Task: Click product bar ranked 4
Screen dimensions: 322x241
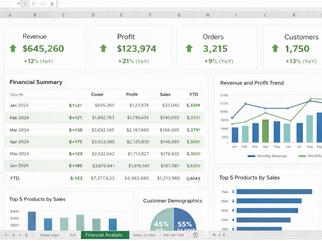Action: tap(263, 220)
